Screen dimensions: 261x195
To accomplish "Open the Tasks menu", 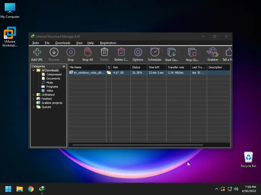I will [35, 43].
